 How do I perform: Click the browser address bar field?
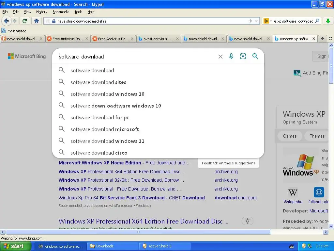[151, 21]
